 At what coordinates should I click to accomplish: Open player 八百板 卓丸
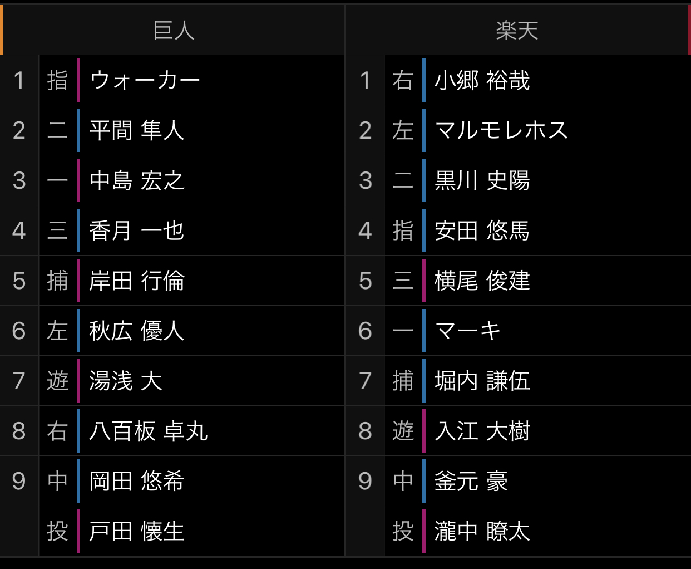click(x=149, y=431)
